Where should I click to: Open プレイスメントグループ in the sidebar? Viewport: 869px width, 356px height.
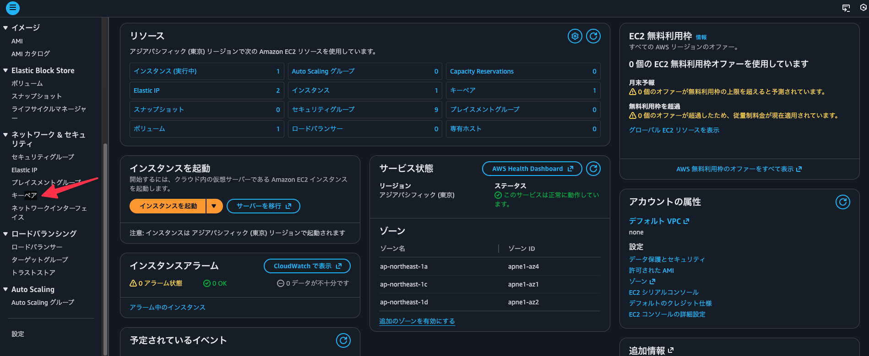point(46,183)
